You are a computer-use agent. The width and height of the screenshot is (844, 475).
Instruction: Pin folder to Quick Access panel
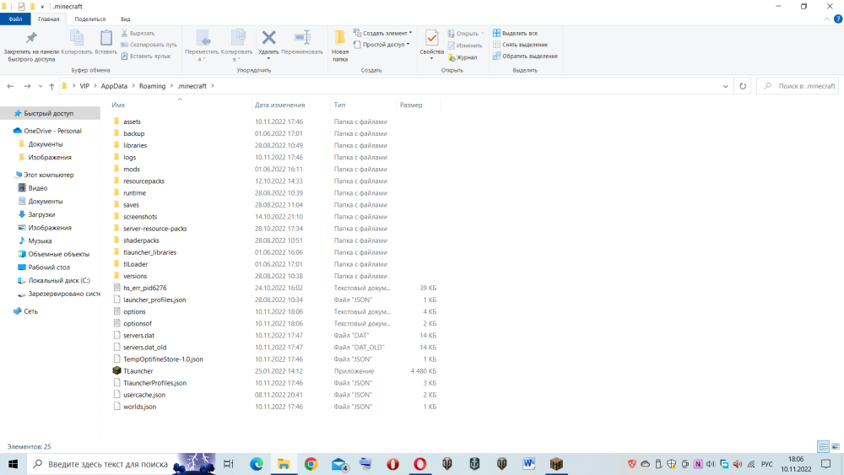point(31,46)
